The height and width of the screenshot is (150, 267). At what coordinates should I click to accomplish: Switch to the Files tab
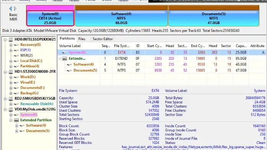[x=82, y=39]
